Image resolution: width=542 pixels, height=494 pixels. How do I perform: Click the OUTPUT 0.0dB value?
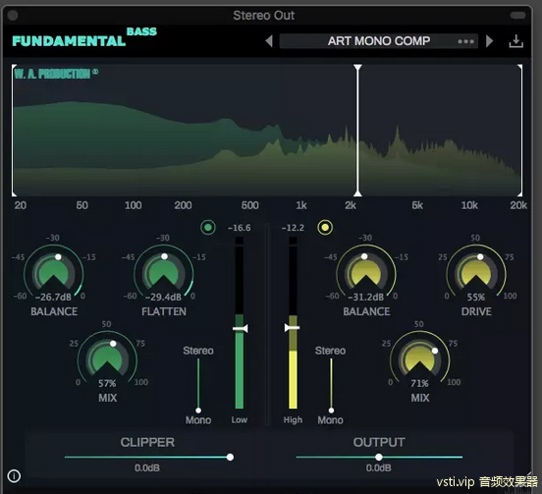(379, 467)
